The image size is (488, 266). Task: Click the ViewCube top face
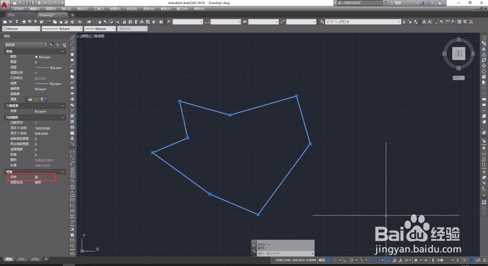459,54
